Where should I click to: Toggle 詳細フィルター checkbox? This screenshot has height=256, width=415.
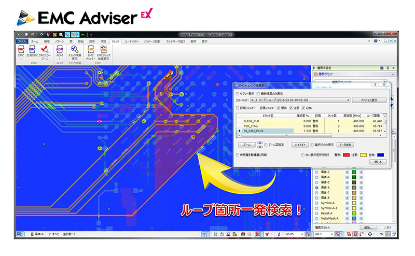point(238,108)
